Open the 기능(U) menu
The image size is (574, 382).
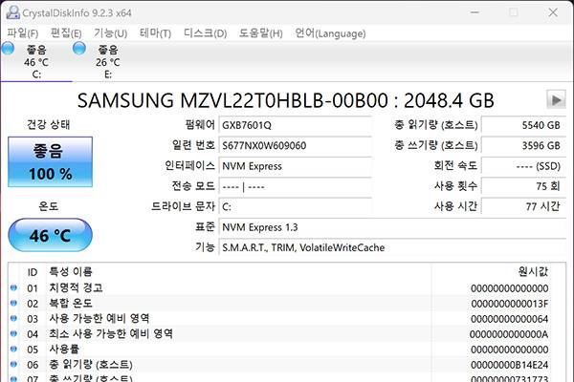point(110,33)
